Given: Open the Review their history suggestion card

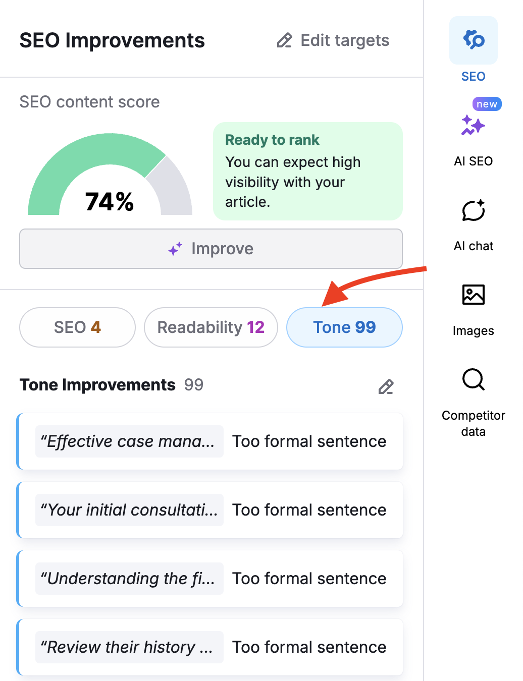Looking at the screenshot, I should click(x=211, y=647).
